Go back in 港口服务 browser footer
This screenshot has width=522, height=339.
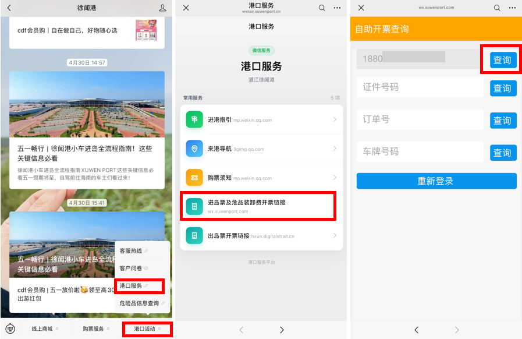click(242, 330)
